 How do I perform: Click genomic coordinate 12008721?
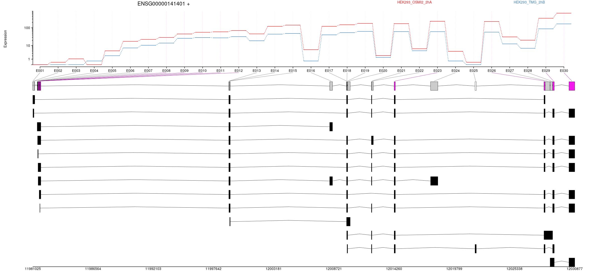coord(334,269)
